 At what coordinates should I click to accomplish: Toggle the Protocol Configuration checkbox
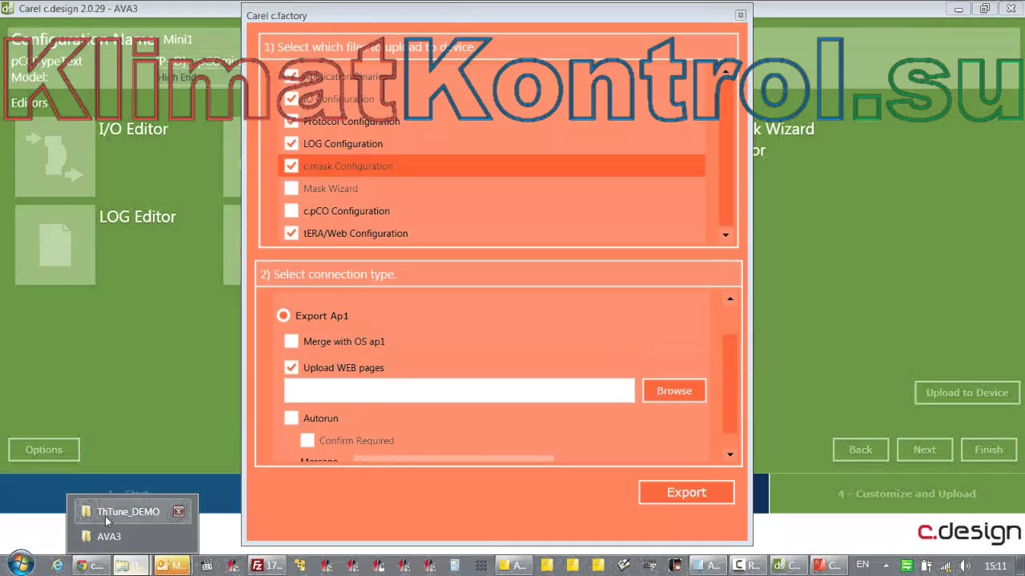(291, 122)
